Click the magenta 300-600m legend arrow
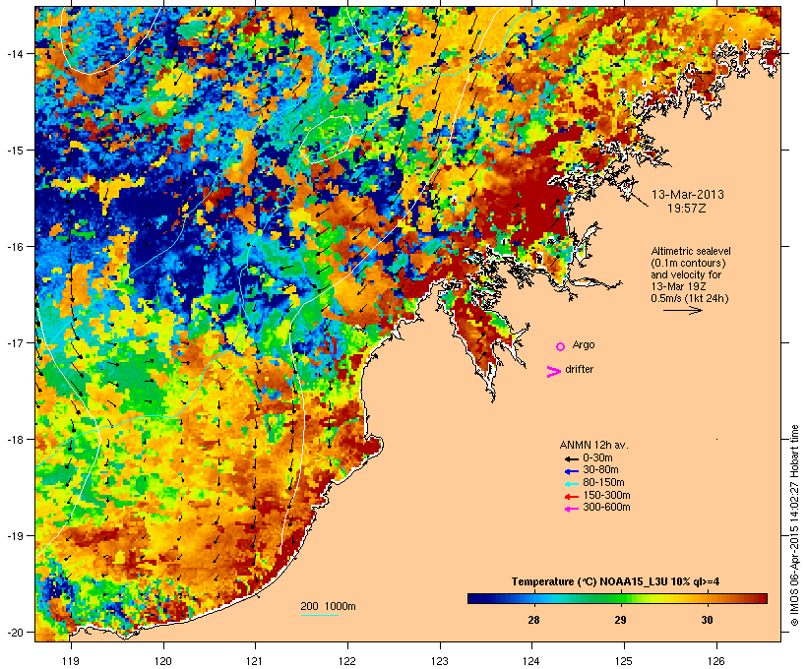 (572, 509)
